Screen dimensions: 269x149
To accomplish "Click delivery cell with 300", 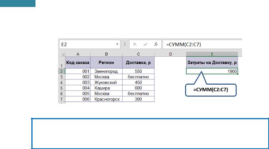I will pos(138,99).
